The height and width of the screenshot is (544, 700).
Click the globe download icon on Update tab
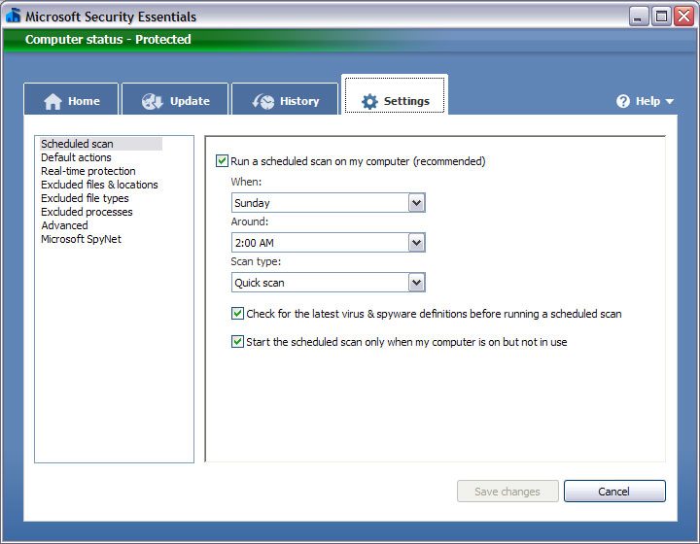153,101
